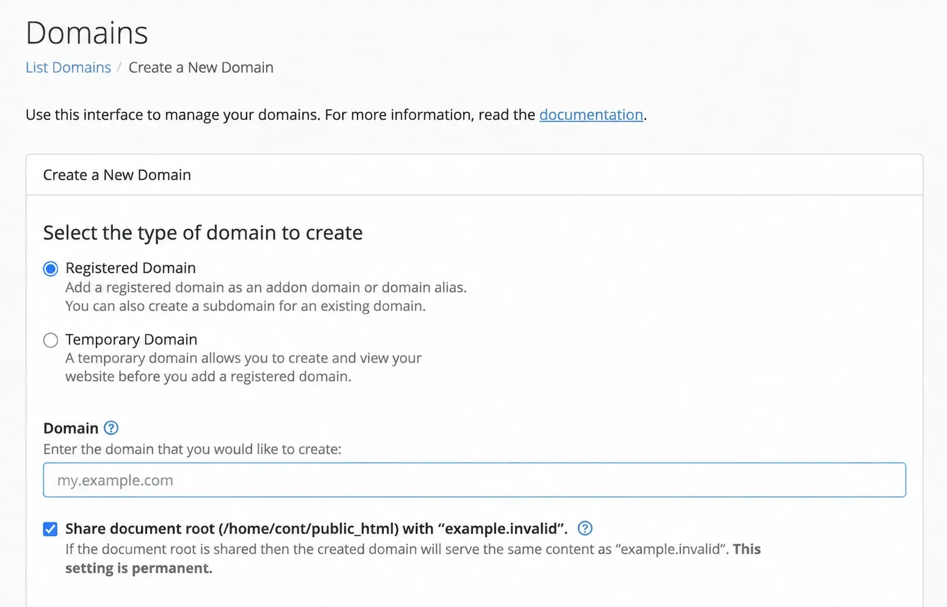947x607 pixels.
Task: Click the bold Domain field label
Action: pos(71,428)
